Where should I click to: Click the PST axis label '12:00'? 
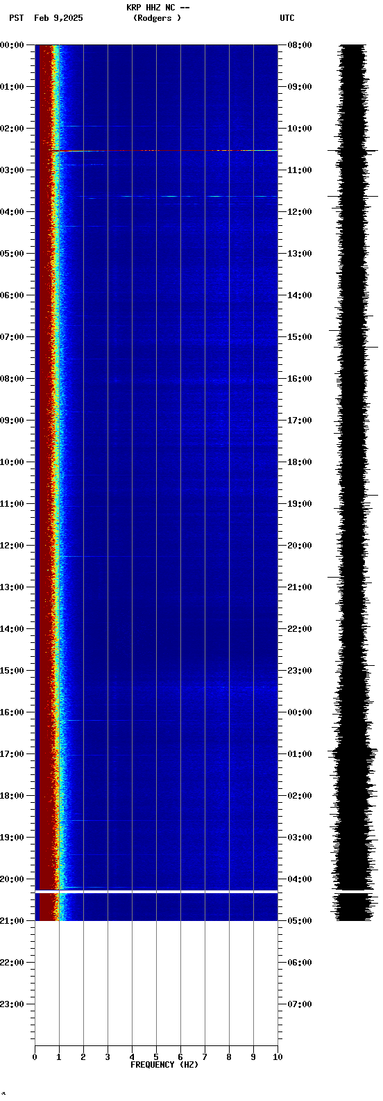12,546
